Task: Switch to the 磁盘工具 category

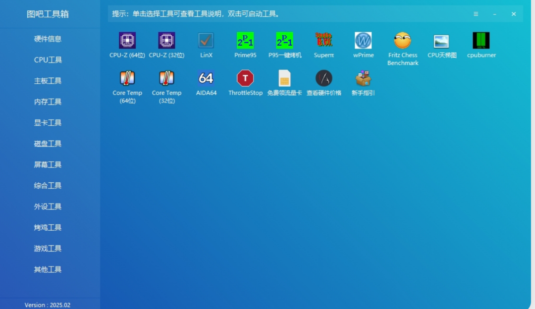Action: point(48,144)
